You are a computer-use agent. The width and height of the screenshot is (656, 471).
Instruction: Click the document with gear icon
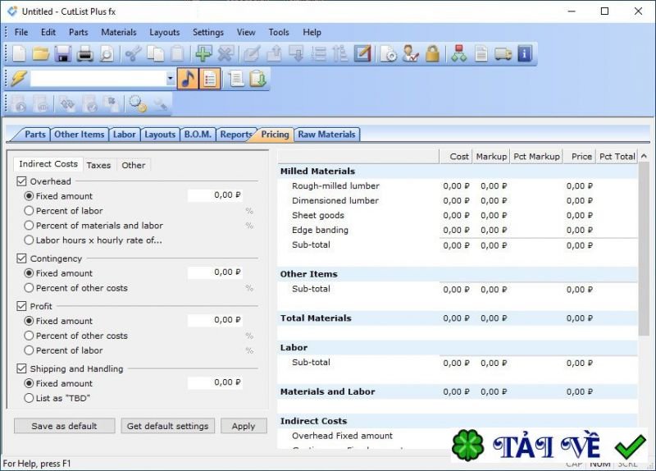[389, 54]
